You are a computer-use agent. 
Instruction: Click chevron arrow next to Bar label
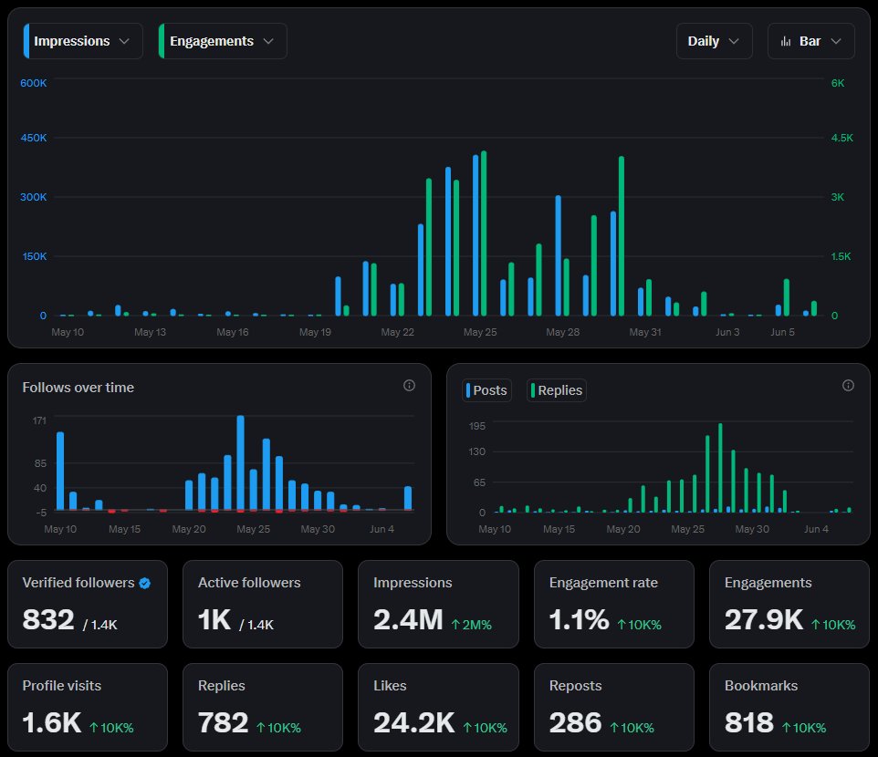tap(836, 41)
